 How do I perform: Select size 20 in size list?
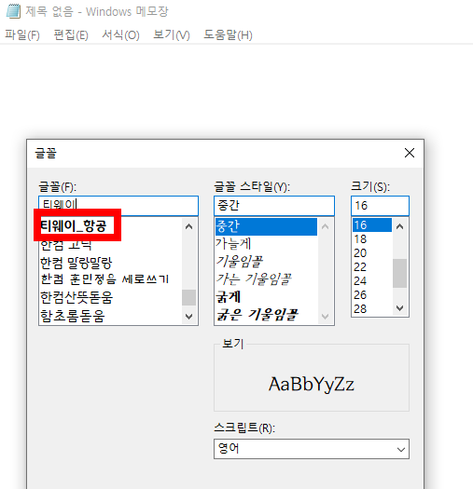[360, 253]
